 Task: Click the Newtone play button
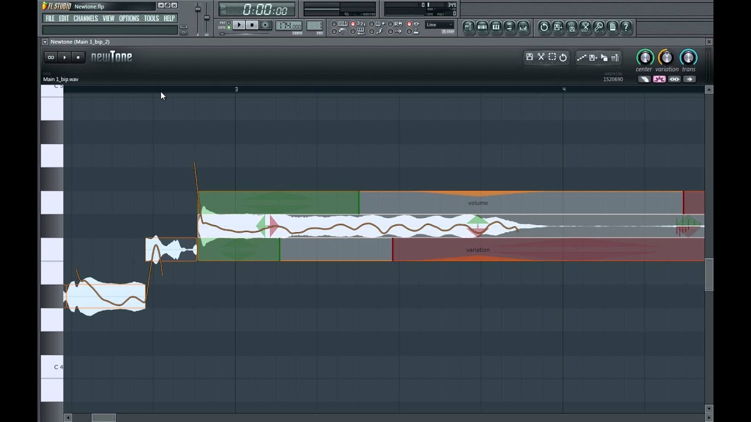[x=65, y=57]
